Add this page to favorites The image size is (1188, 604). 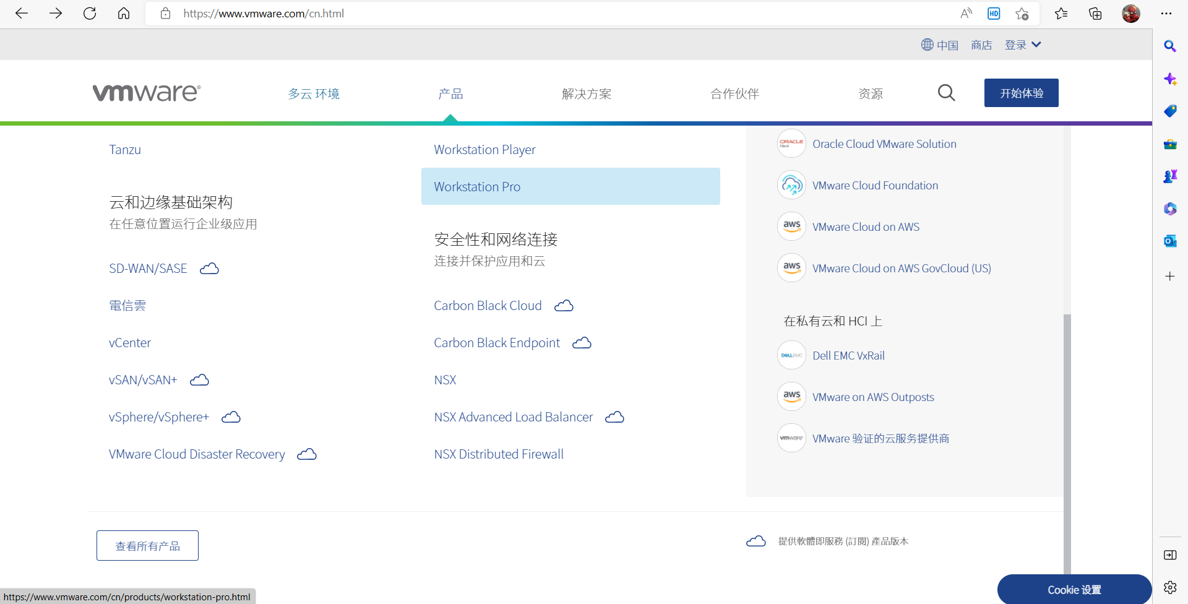[1022, 14]
